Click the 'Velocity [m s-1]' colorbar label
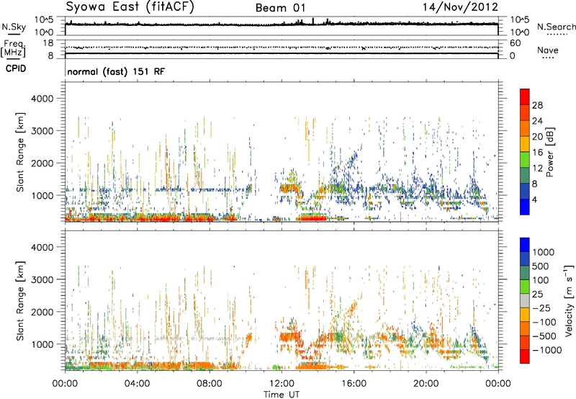The image size is (576, 399). coord(569,300)
